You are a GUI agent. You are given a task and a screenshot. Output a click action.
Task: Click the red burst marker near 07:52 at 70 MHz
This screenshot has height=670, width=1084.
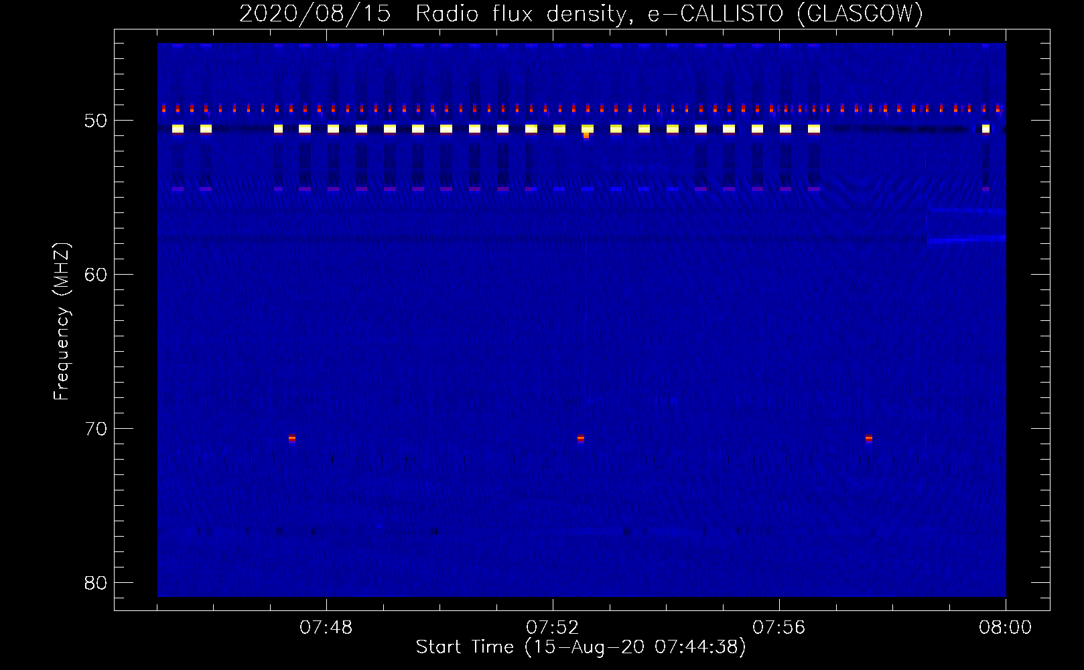[x=581, y=438]
